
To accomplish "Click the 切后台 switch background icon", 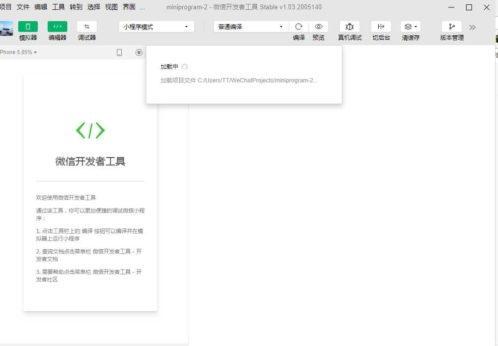I will 381,27.
